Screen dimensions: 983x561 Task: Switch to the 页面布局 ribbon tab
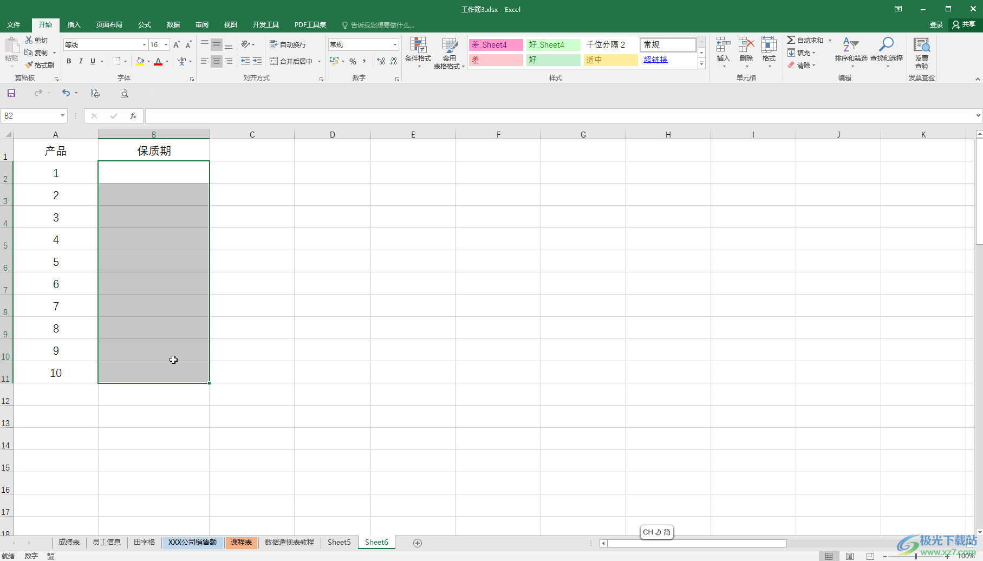(x=109, y=25)
